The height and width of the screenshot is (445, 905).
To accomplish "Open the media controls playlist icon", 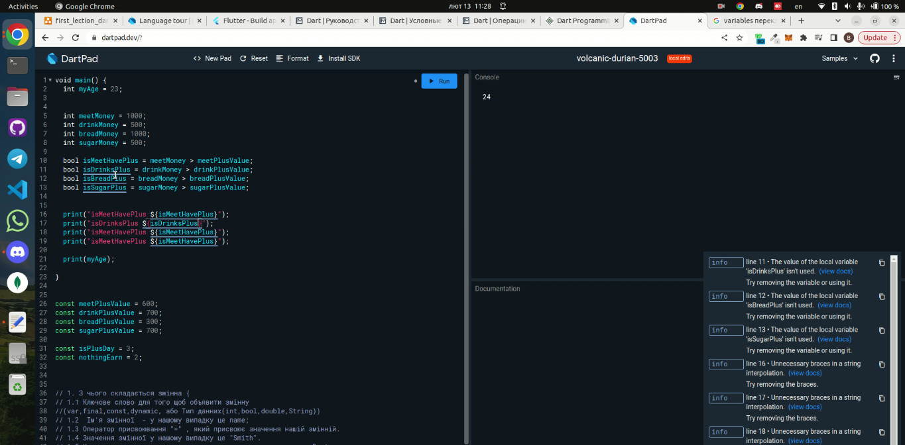I will point(819,38).
